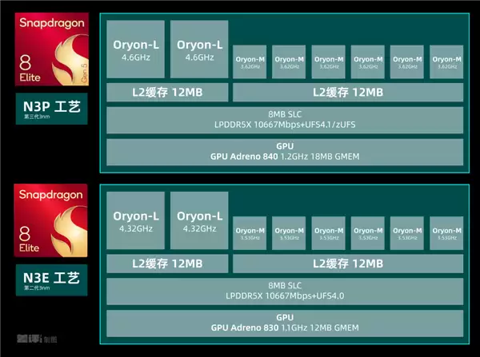Select the N3P 工艺 process label
Image resolution: width=480 pixels, height=357 pixels.
[x=50, y=109]
